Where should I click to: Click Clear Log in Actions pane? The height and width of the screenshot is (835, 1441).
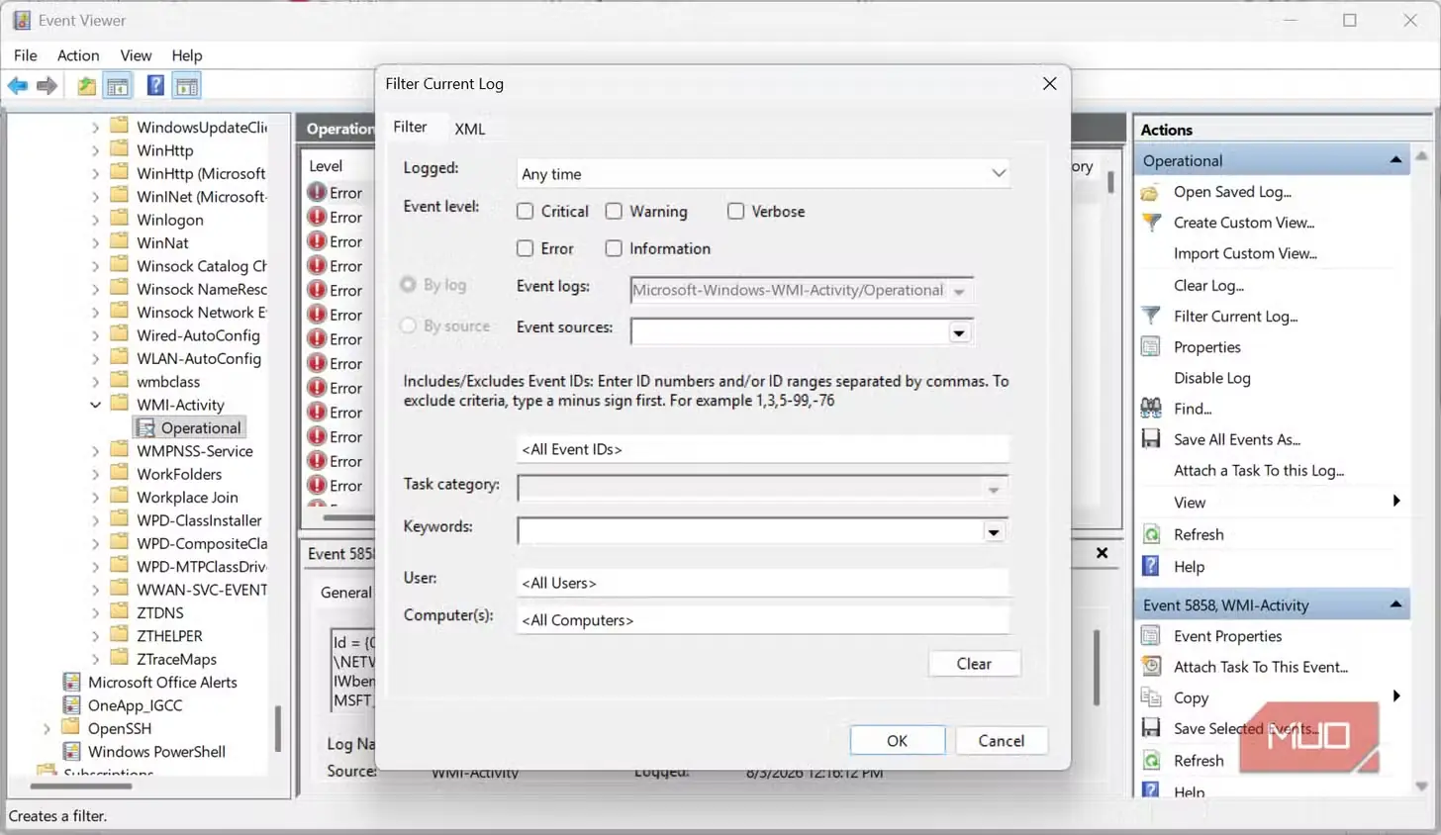point(1208,285)
